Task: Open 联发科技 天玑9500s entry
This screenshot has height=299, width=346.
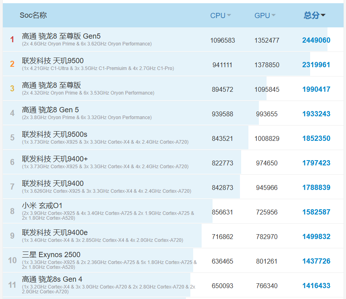Action: tap(54, 134)
